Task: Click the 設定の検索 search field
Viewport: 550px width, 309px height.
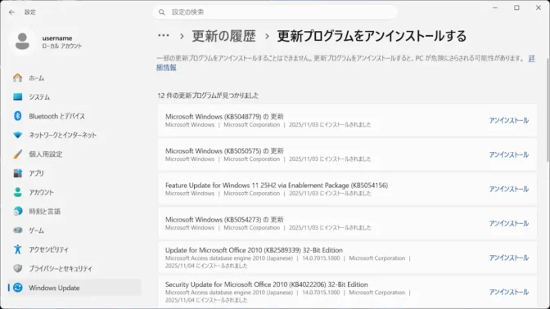Action: [x=275, y=12]
